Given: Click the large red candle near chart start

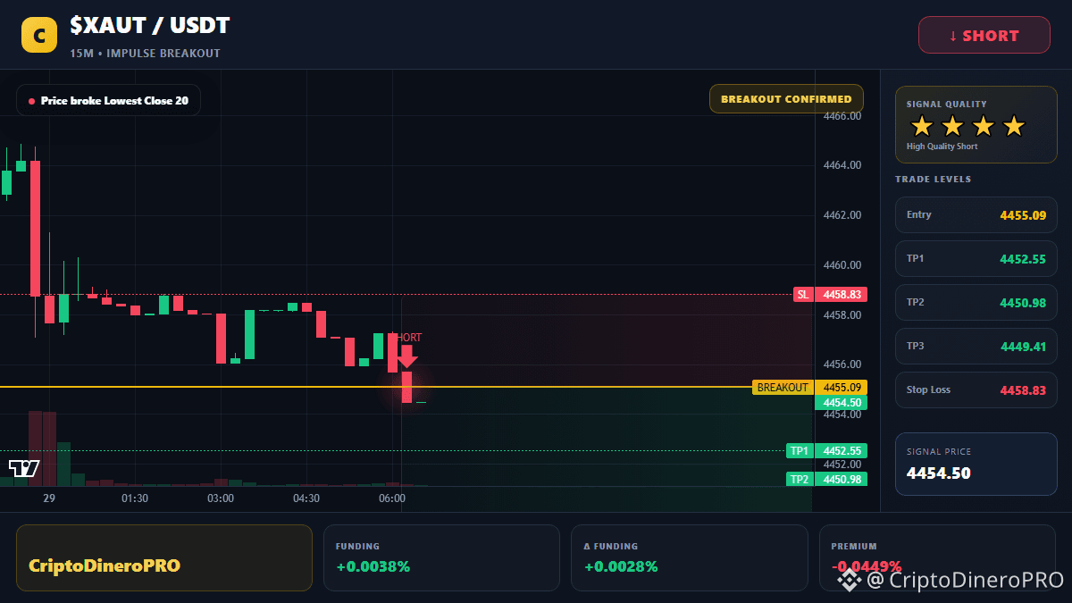Looking at the screenshot, I should click(35, 229).
